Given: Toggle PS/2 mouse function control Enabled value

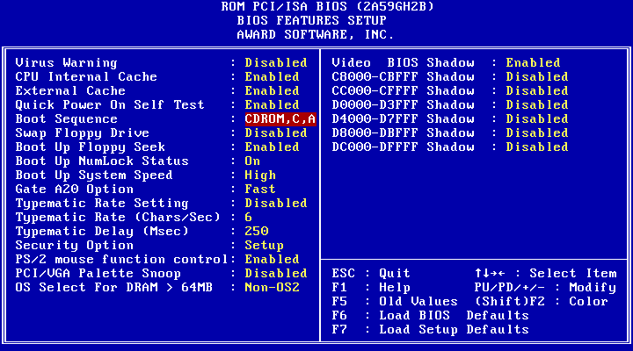Looking at the screenshot, I should 272,259.
